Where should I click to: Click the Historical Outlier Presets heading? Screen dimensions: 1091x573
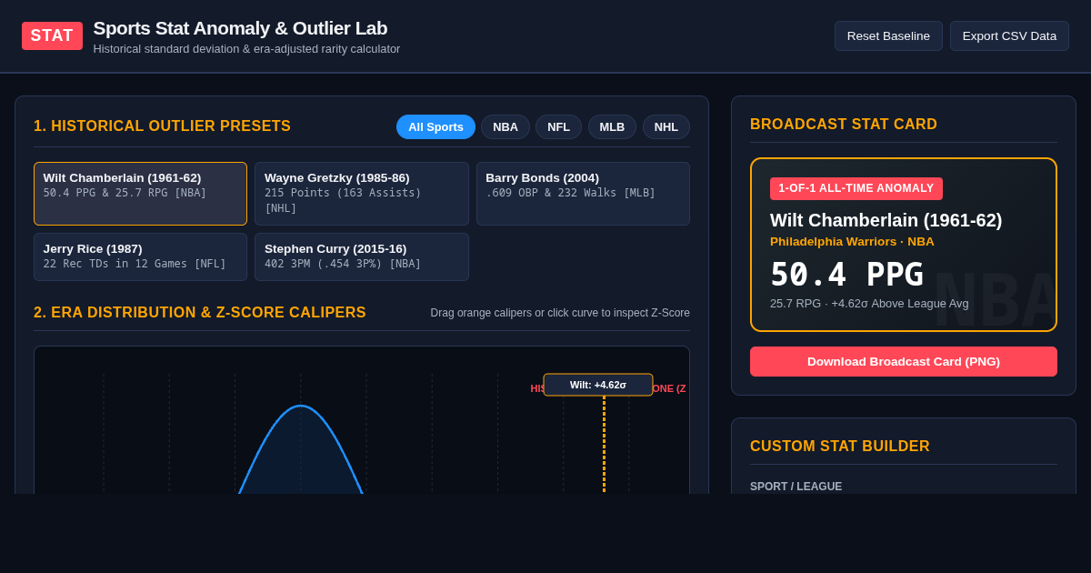click(162, 126)
